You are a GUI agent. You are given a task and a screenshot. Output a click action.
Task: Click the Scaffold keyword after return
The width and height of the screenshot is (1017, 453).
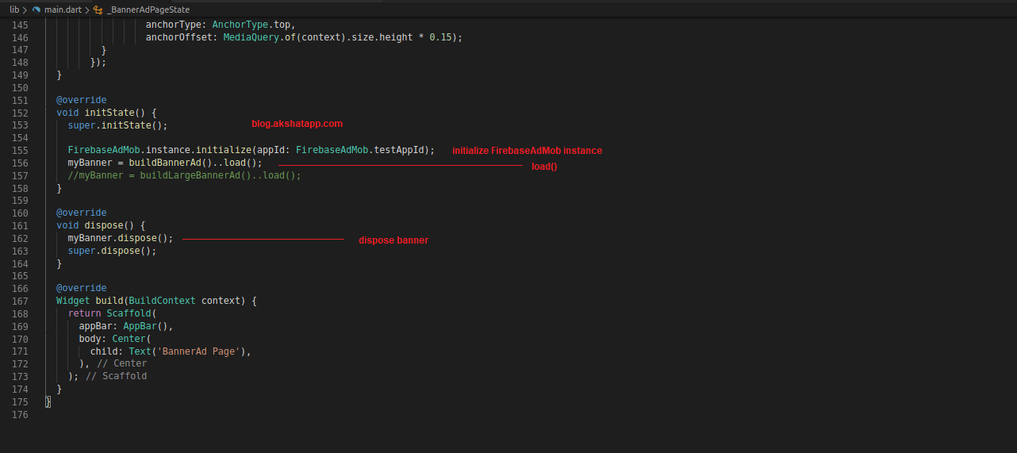(129, 313)
